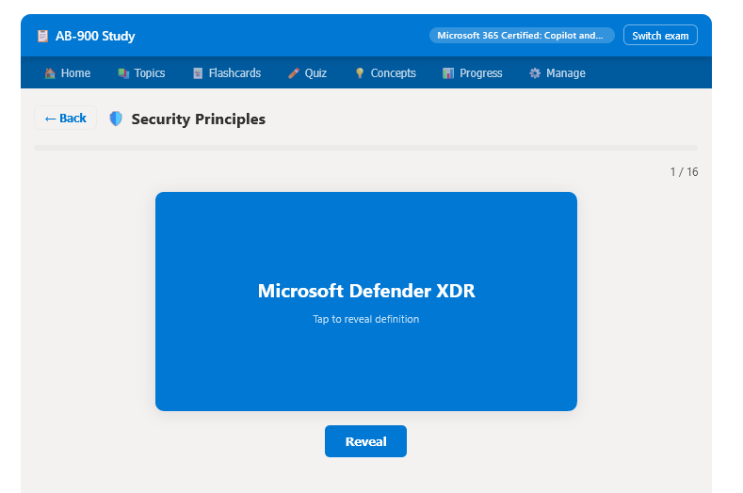Click the Reveal button
743x493 pixels.
click(365, 441)
